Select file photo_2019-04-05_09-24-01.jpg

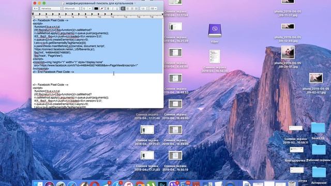pos(288,52)
